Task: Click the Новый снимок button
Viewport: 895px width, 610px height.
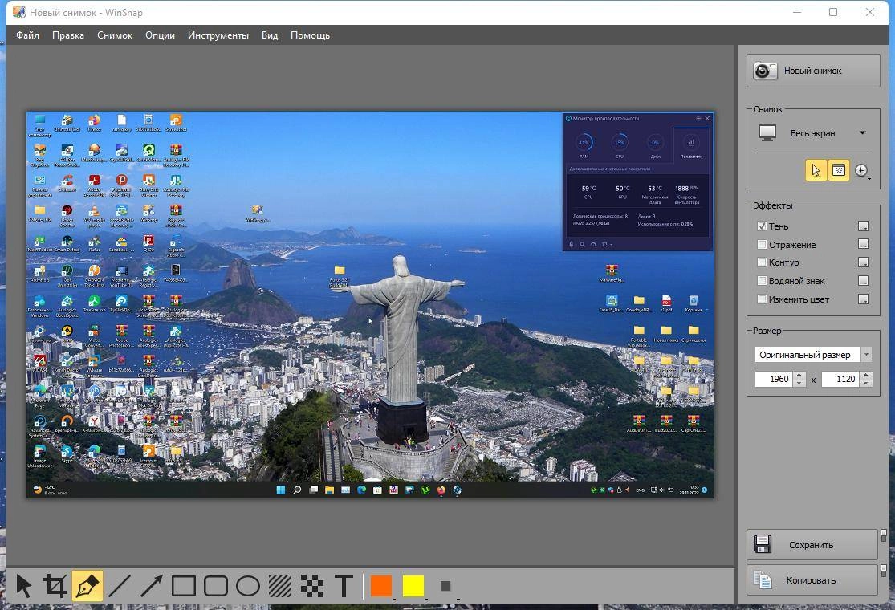Action: (x=813, y=71)
